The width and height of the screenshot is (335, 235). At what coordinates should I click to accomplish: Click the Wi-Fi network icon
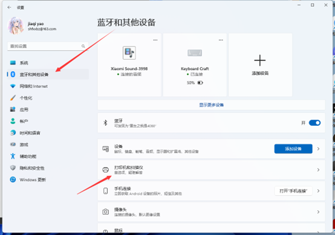13,86
